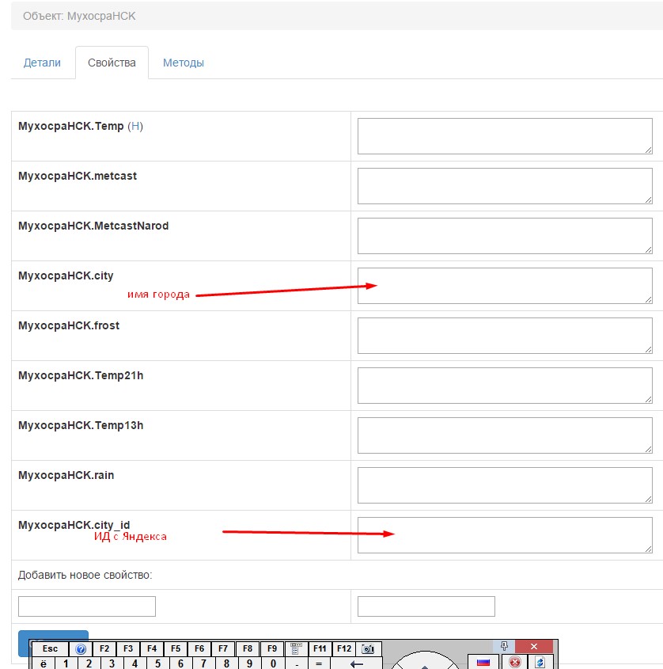Click the F12 key on on-screen keyboard

[x=344, y=649]
